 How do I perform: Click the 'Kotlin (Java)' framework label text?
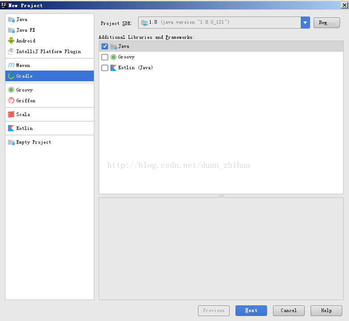tap(135, 67)
